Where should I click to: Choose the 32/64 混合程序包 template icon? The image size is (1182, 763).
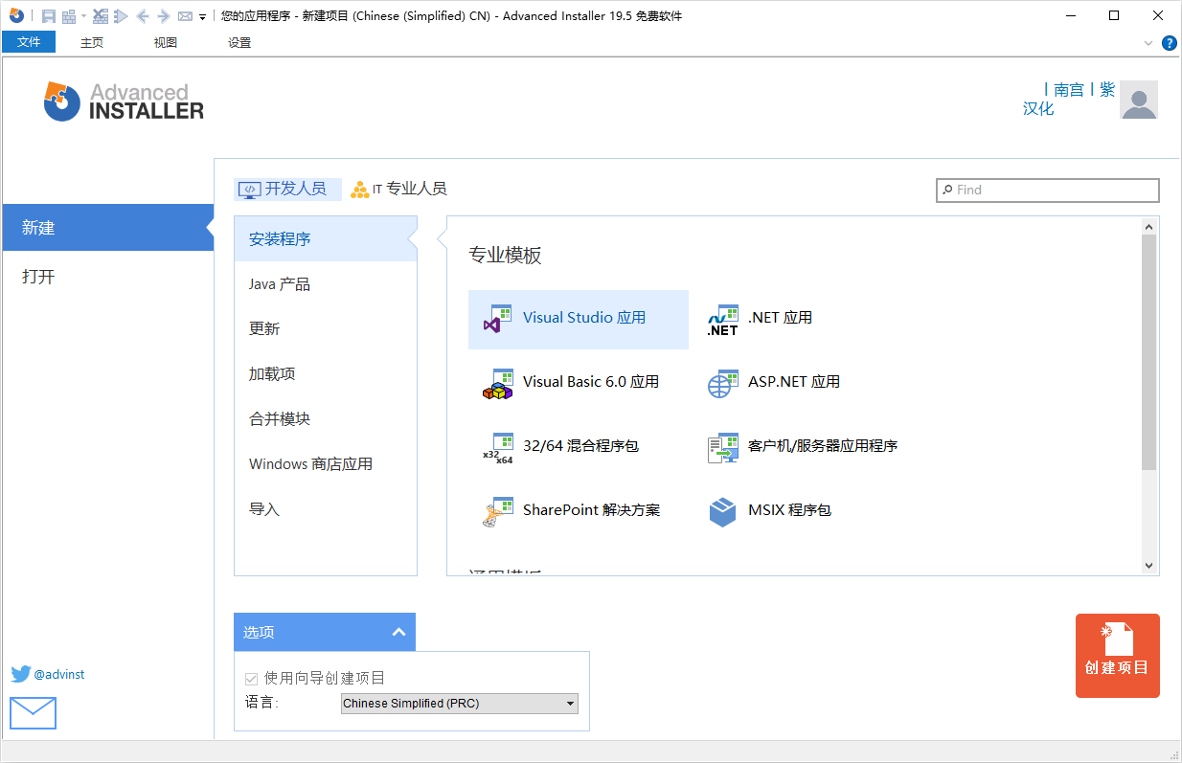(497, 447)
